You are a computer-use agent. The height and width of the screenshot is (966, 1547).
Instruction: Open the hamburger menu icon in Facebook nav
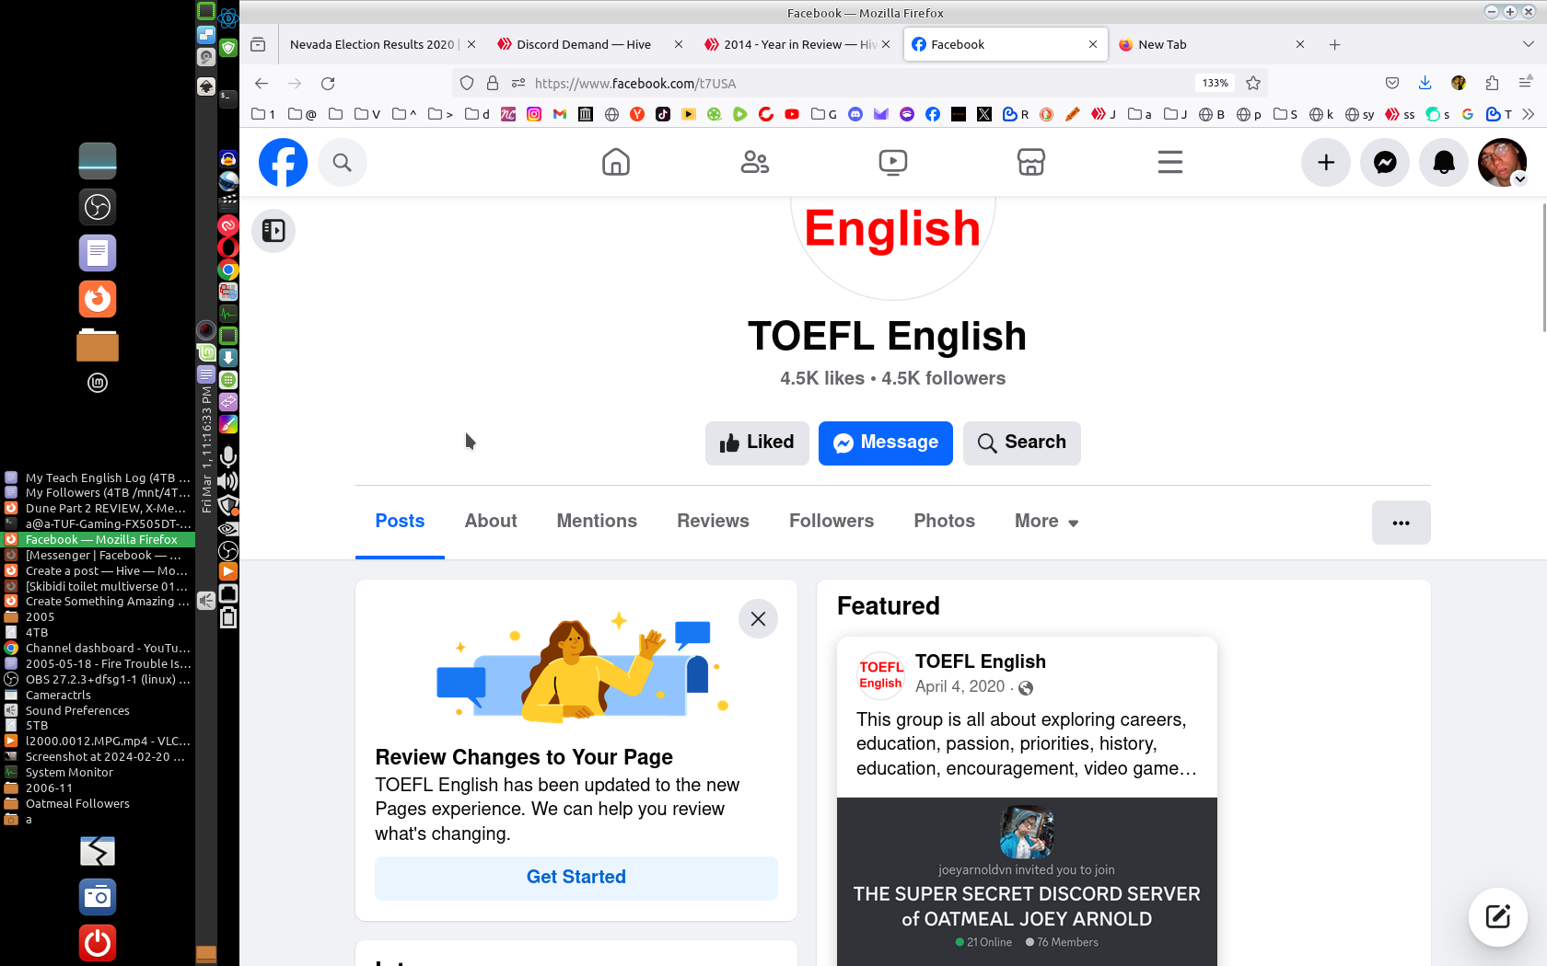coord(1170,163)
